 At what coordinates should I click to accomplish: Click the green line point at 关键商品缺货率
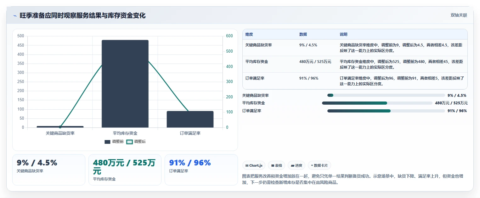click(x=60, y=127)
